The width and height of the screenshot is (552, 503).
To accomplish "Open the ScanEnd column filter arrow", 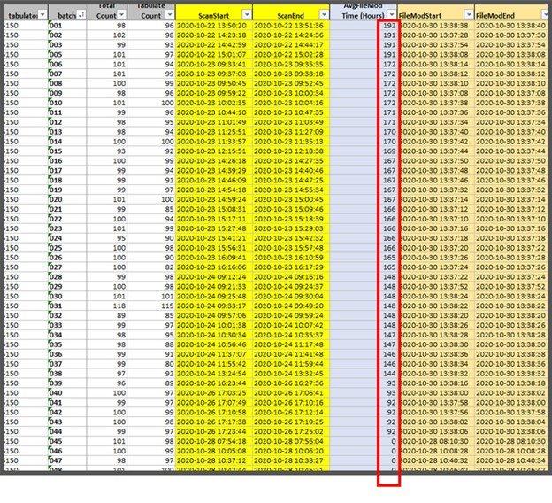I will (323, 15).
